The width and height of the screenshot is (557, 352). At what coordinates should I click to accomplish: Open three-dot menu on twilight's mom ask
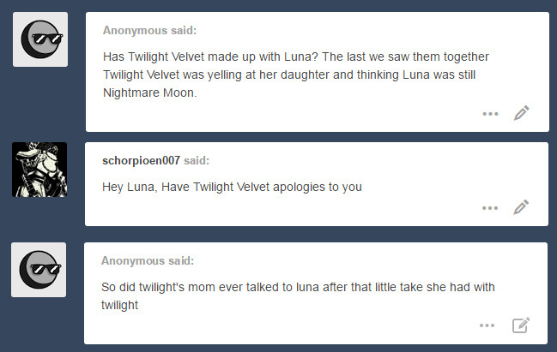point(487,325)
